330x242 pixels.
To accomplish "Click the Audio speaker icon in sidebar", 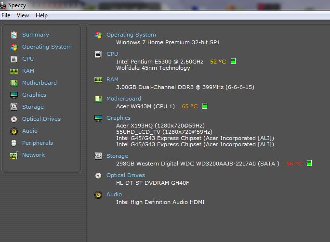I will coord(14,131).
